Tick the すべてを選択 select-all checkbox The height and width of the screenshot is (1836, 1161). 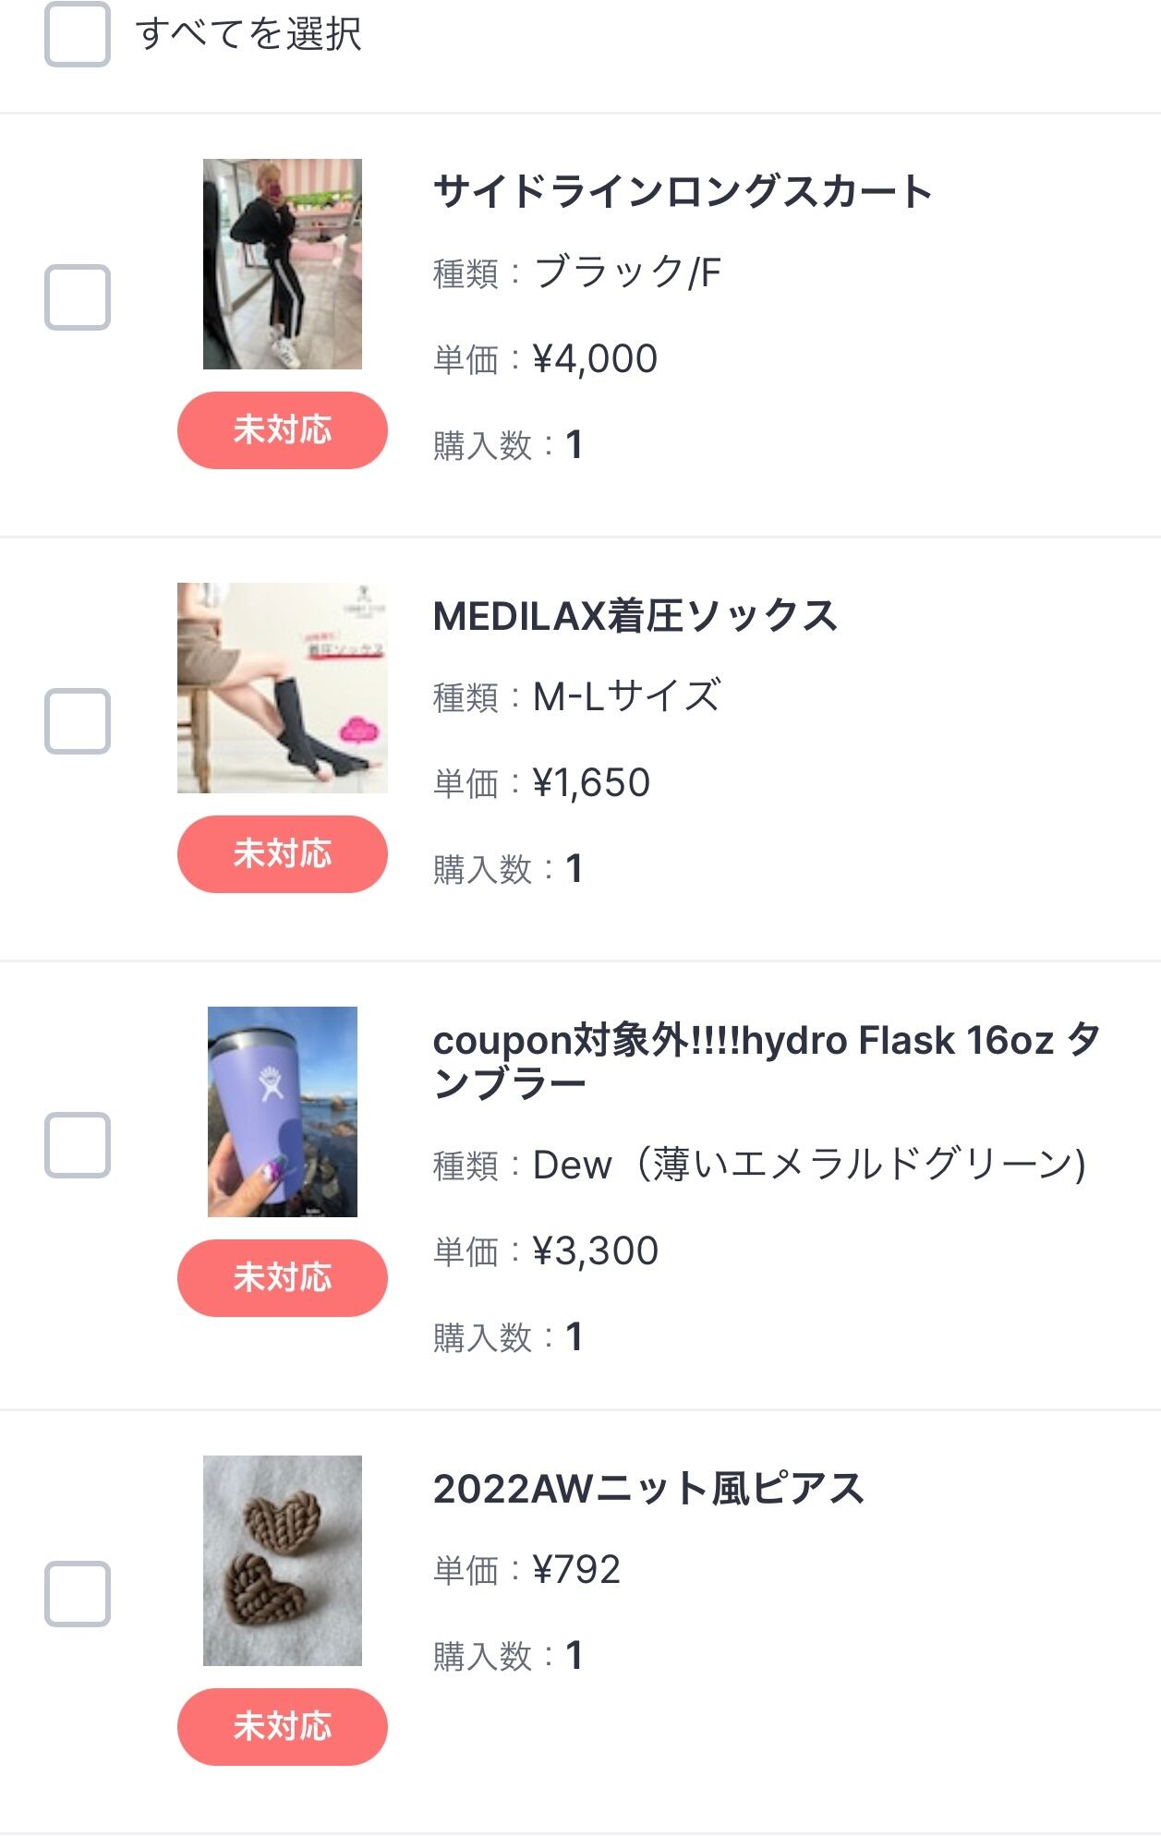[x=78, y=34]
